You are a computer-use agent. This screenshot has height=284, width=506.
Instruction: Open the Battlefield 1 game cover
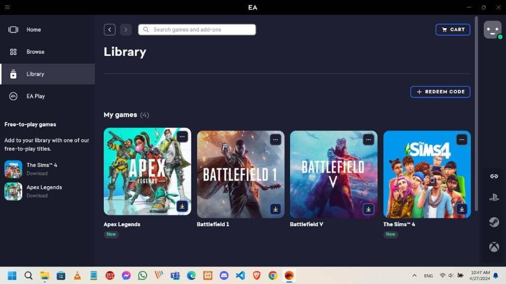pyautogui.click(x=241, y=174)
